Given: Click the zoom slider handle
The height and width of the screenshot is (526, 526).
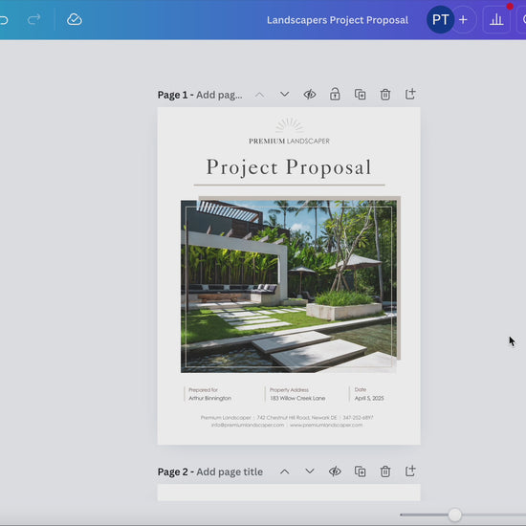Looking at the screenshot, I should click(455, 515).
